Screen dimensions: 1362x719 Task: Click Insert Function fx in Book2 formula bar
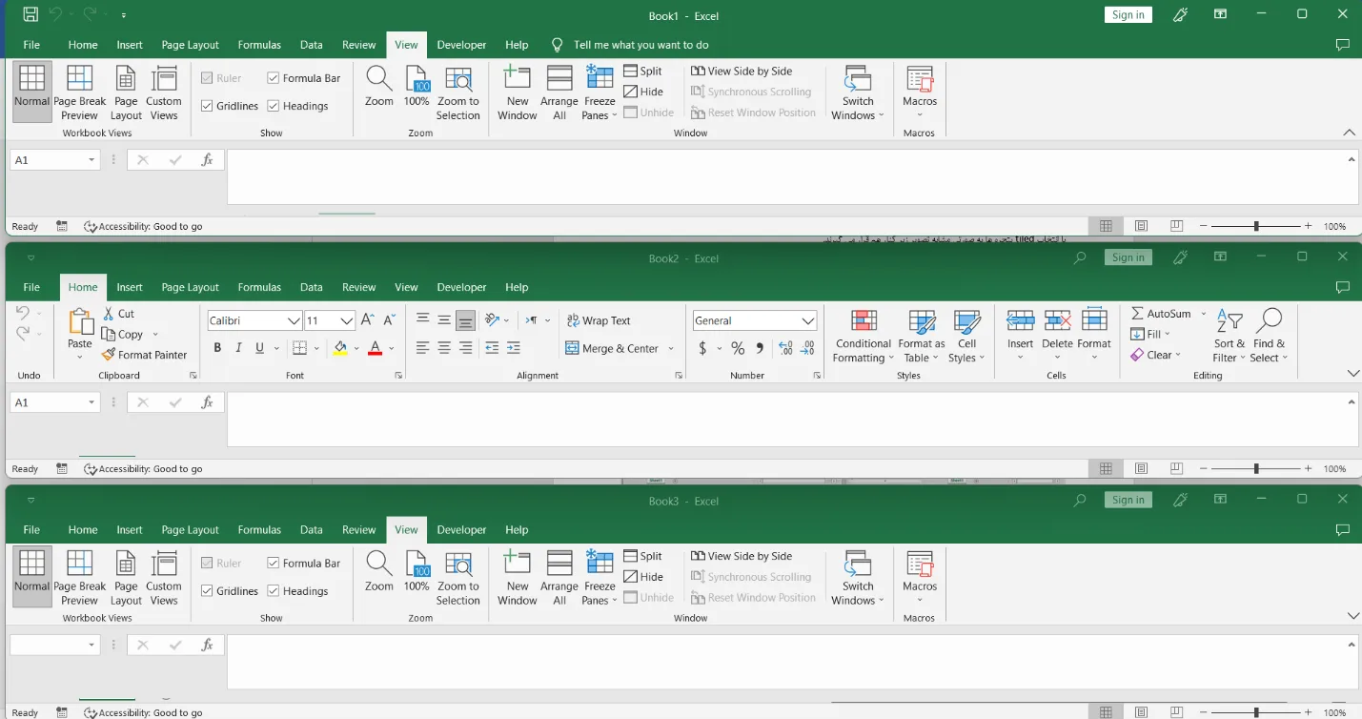point(207,402)
